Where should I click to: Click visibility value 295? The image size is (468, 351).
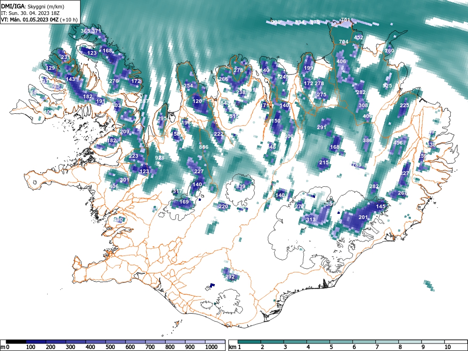pos(162,118)
